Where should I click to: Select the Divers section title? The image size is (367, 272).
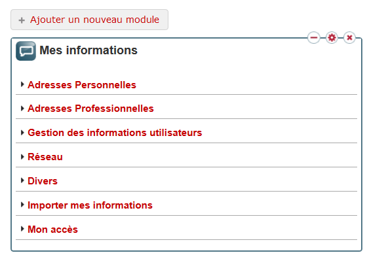coord(43,181)
